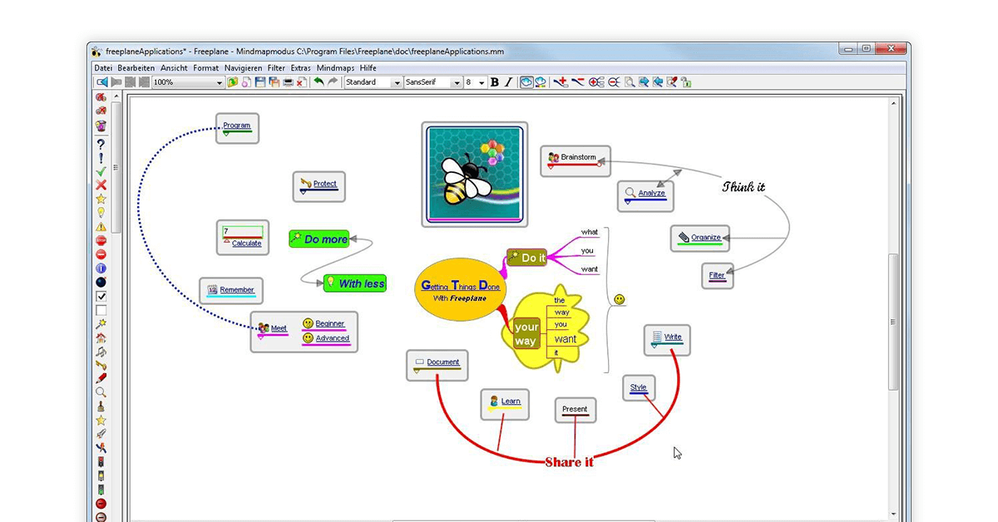Select the Getting Things Done root node
The height and width of the screenshot is (522, 998).
tap(460, 290)
